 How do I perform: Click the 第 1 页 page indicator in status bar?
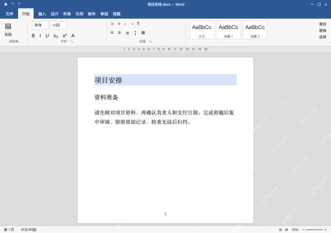pyautogui.click(x=9, y=230)
